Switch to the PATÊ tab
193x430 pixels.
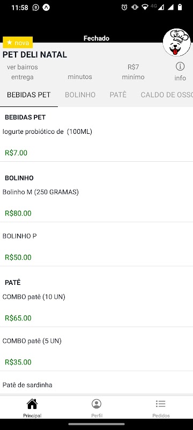[118, 95]
